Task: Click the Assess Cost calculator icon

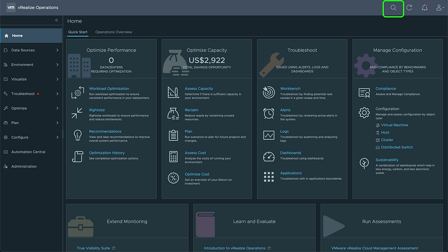Action: (x=173, y=156)
